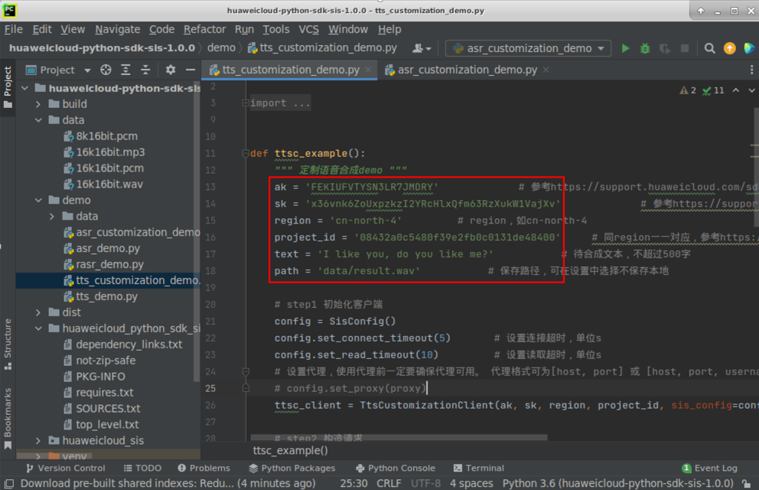Open the Problems tool window
Image resolution: width=759 pixels, height=490 pixels.
point(204,469)
